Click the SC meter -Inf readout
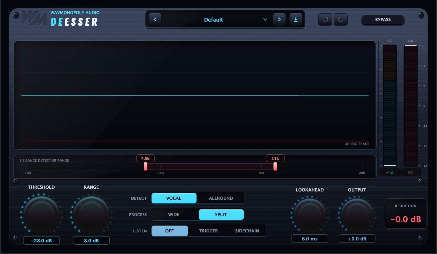The height and width of the screenshot is (254, 437). (390, 172)
